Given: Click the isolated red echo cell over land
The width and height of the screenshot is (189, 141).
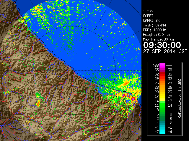Looking at the screenshot, I should 38,104.
